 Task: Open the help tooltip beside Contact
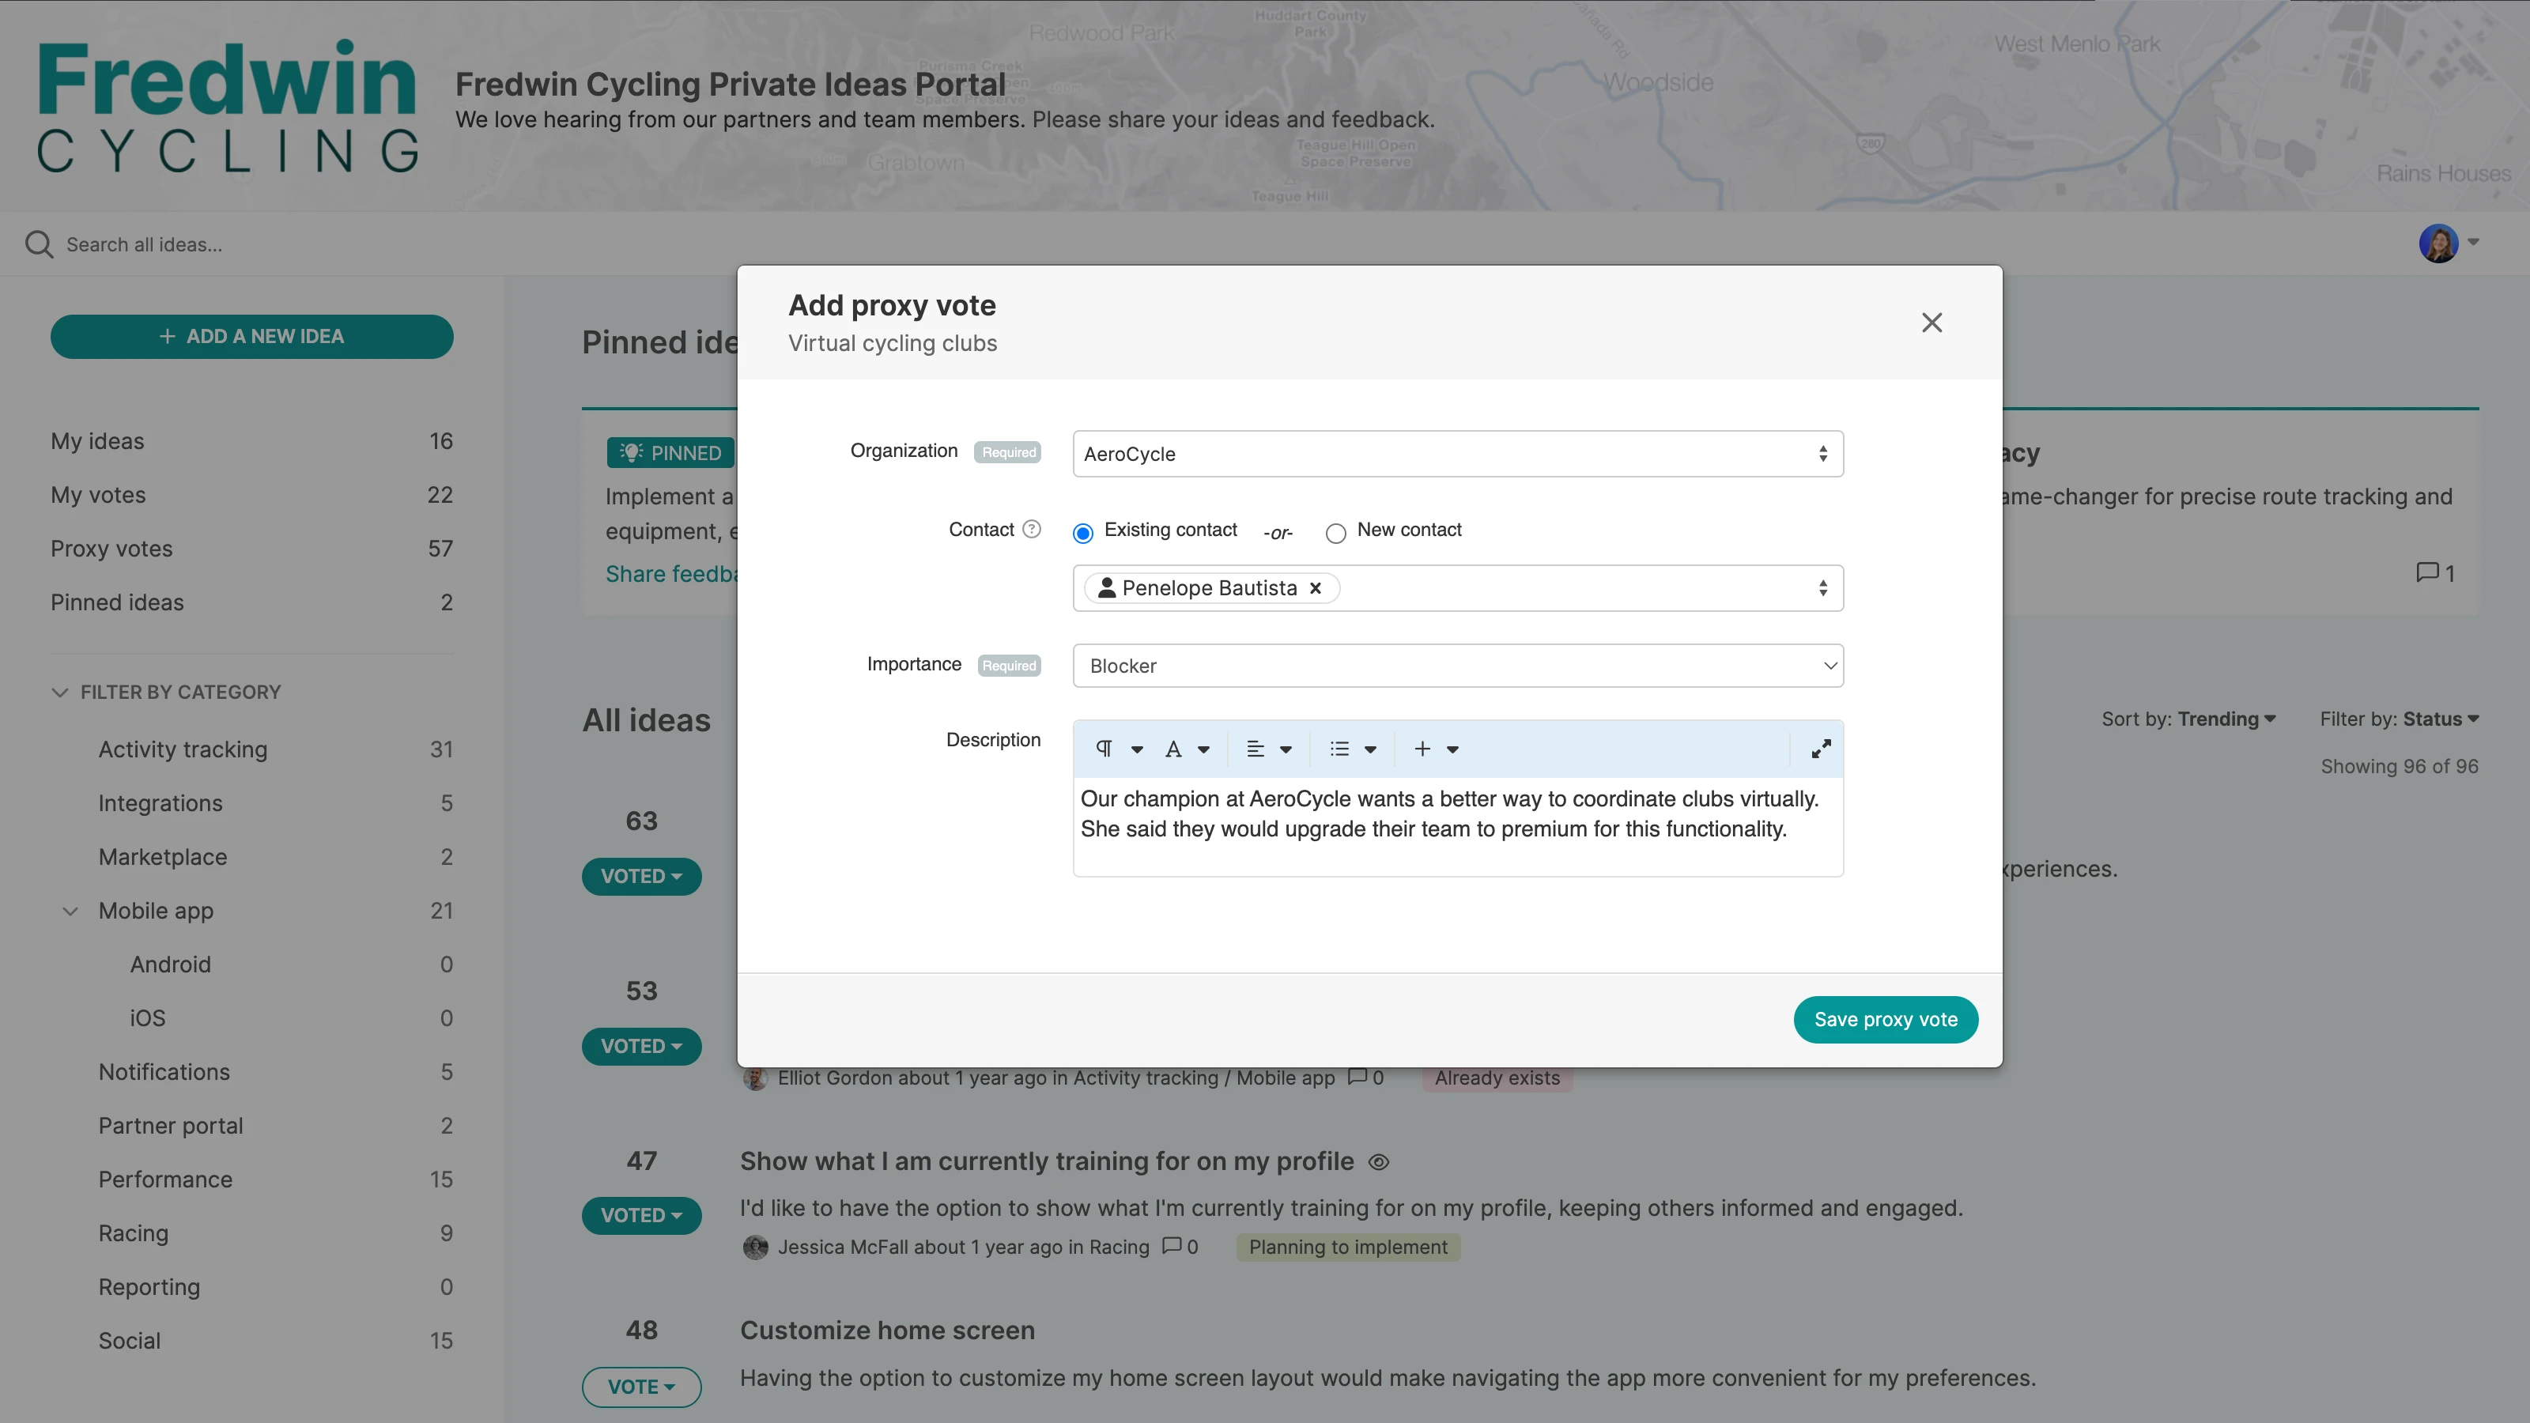1031,530
